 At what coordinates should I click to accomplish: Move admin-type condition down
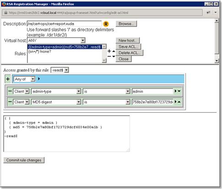coord(179,91)
